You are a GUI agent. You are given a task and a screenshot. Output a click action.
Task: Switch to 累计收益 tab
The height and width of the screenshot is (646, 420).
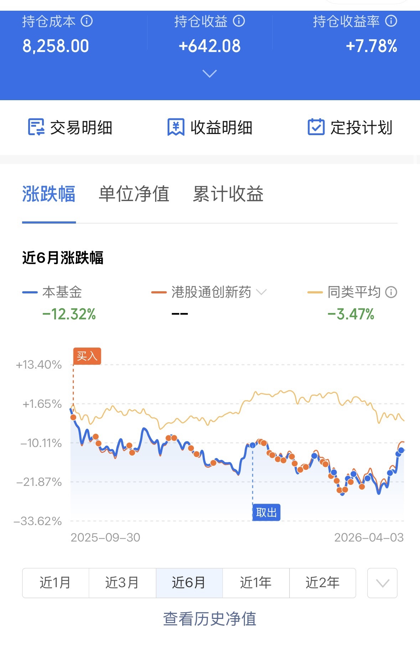pyautogui.click(x=228, y=194)
